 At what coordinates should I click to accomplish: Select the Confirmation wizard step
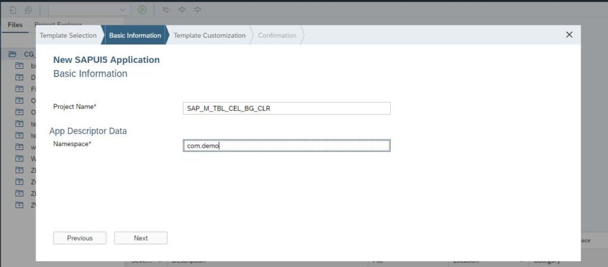click(x=277, y=35)
